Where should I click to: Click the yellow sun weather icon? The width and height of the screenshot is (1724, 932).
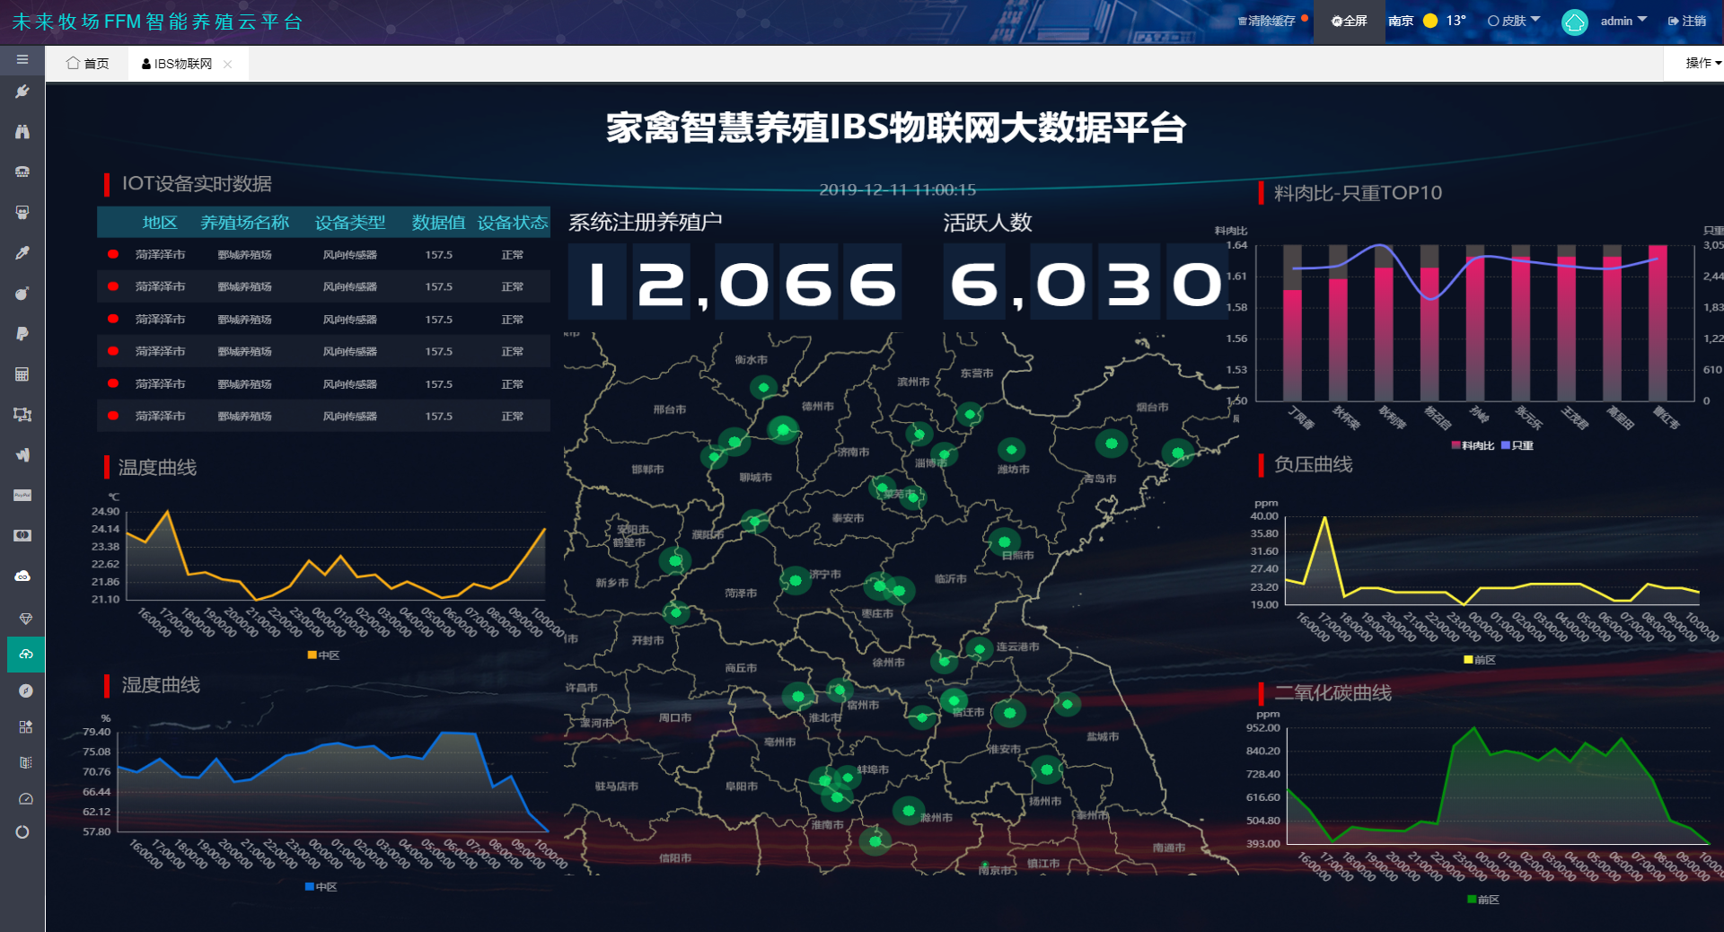(1430, 21)
